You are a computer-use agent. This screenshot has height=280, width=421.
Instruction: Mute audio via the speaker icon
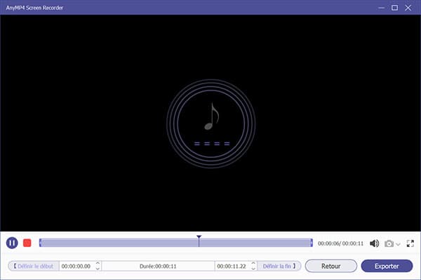click(374, 244)
